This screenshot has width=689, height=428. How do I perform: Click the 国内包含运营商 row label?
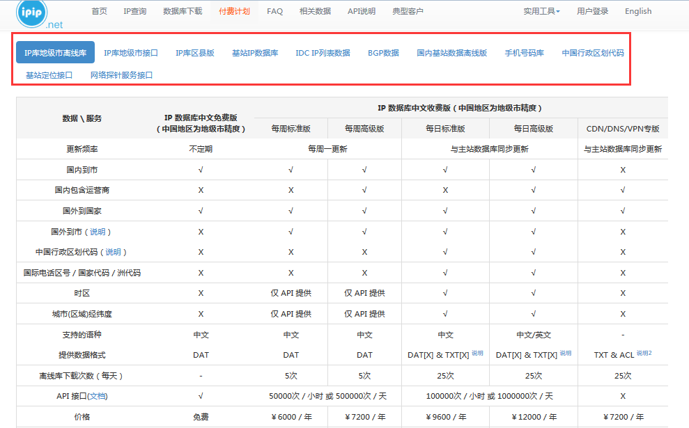[82, 190]
